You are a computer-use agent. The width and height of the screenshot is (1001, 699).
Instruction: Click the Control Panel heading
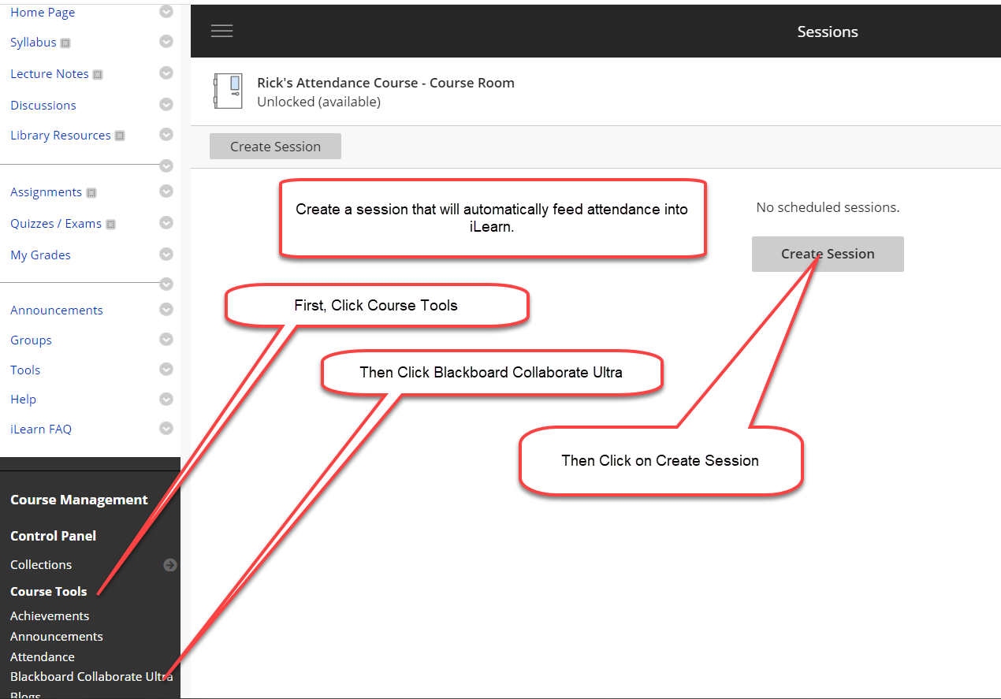point(53,536)
